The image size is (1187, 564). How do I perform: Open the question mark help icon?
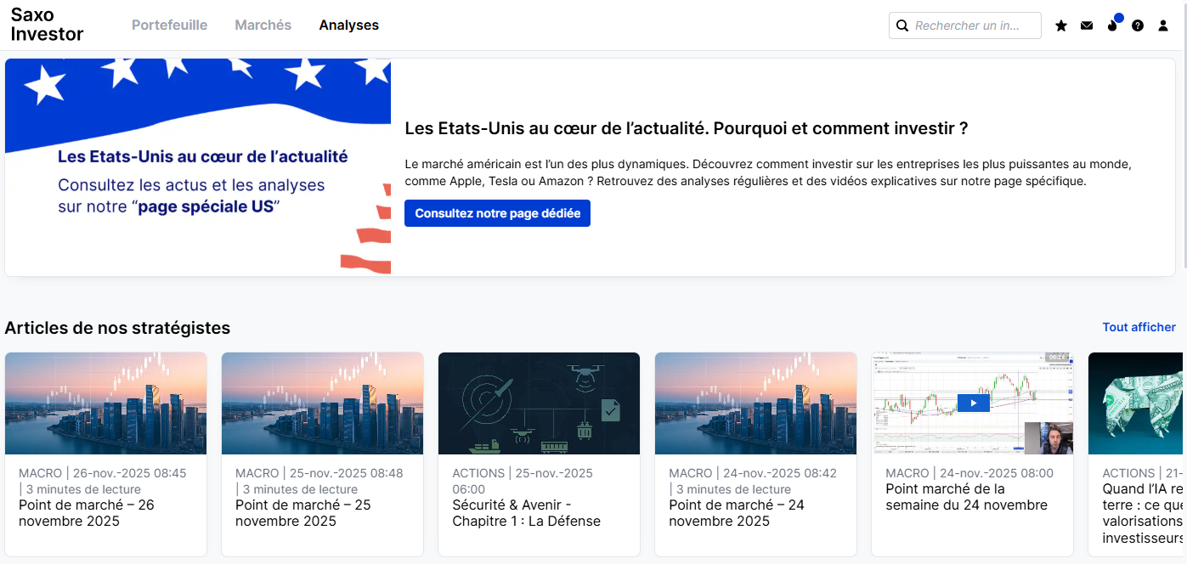click(x=1138, y=25)
